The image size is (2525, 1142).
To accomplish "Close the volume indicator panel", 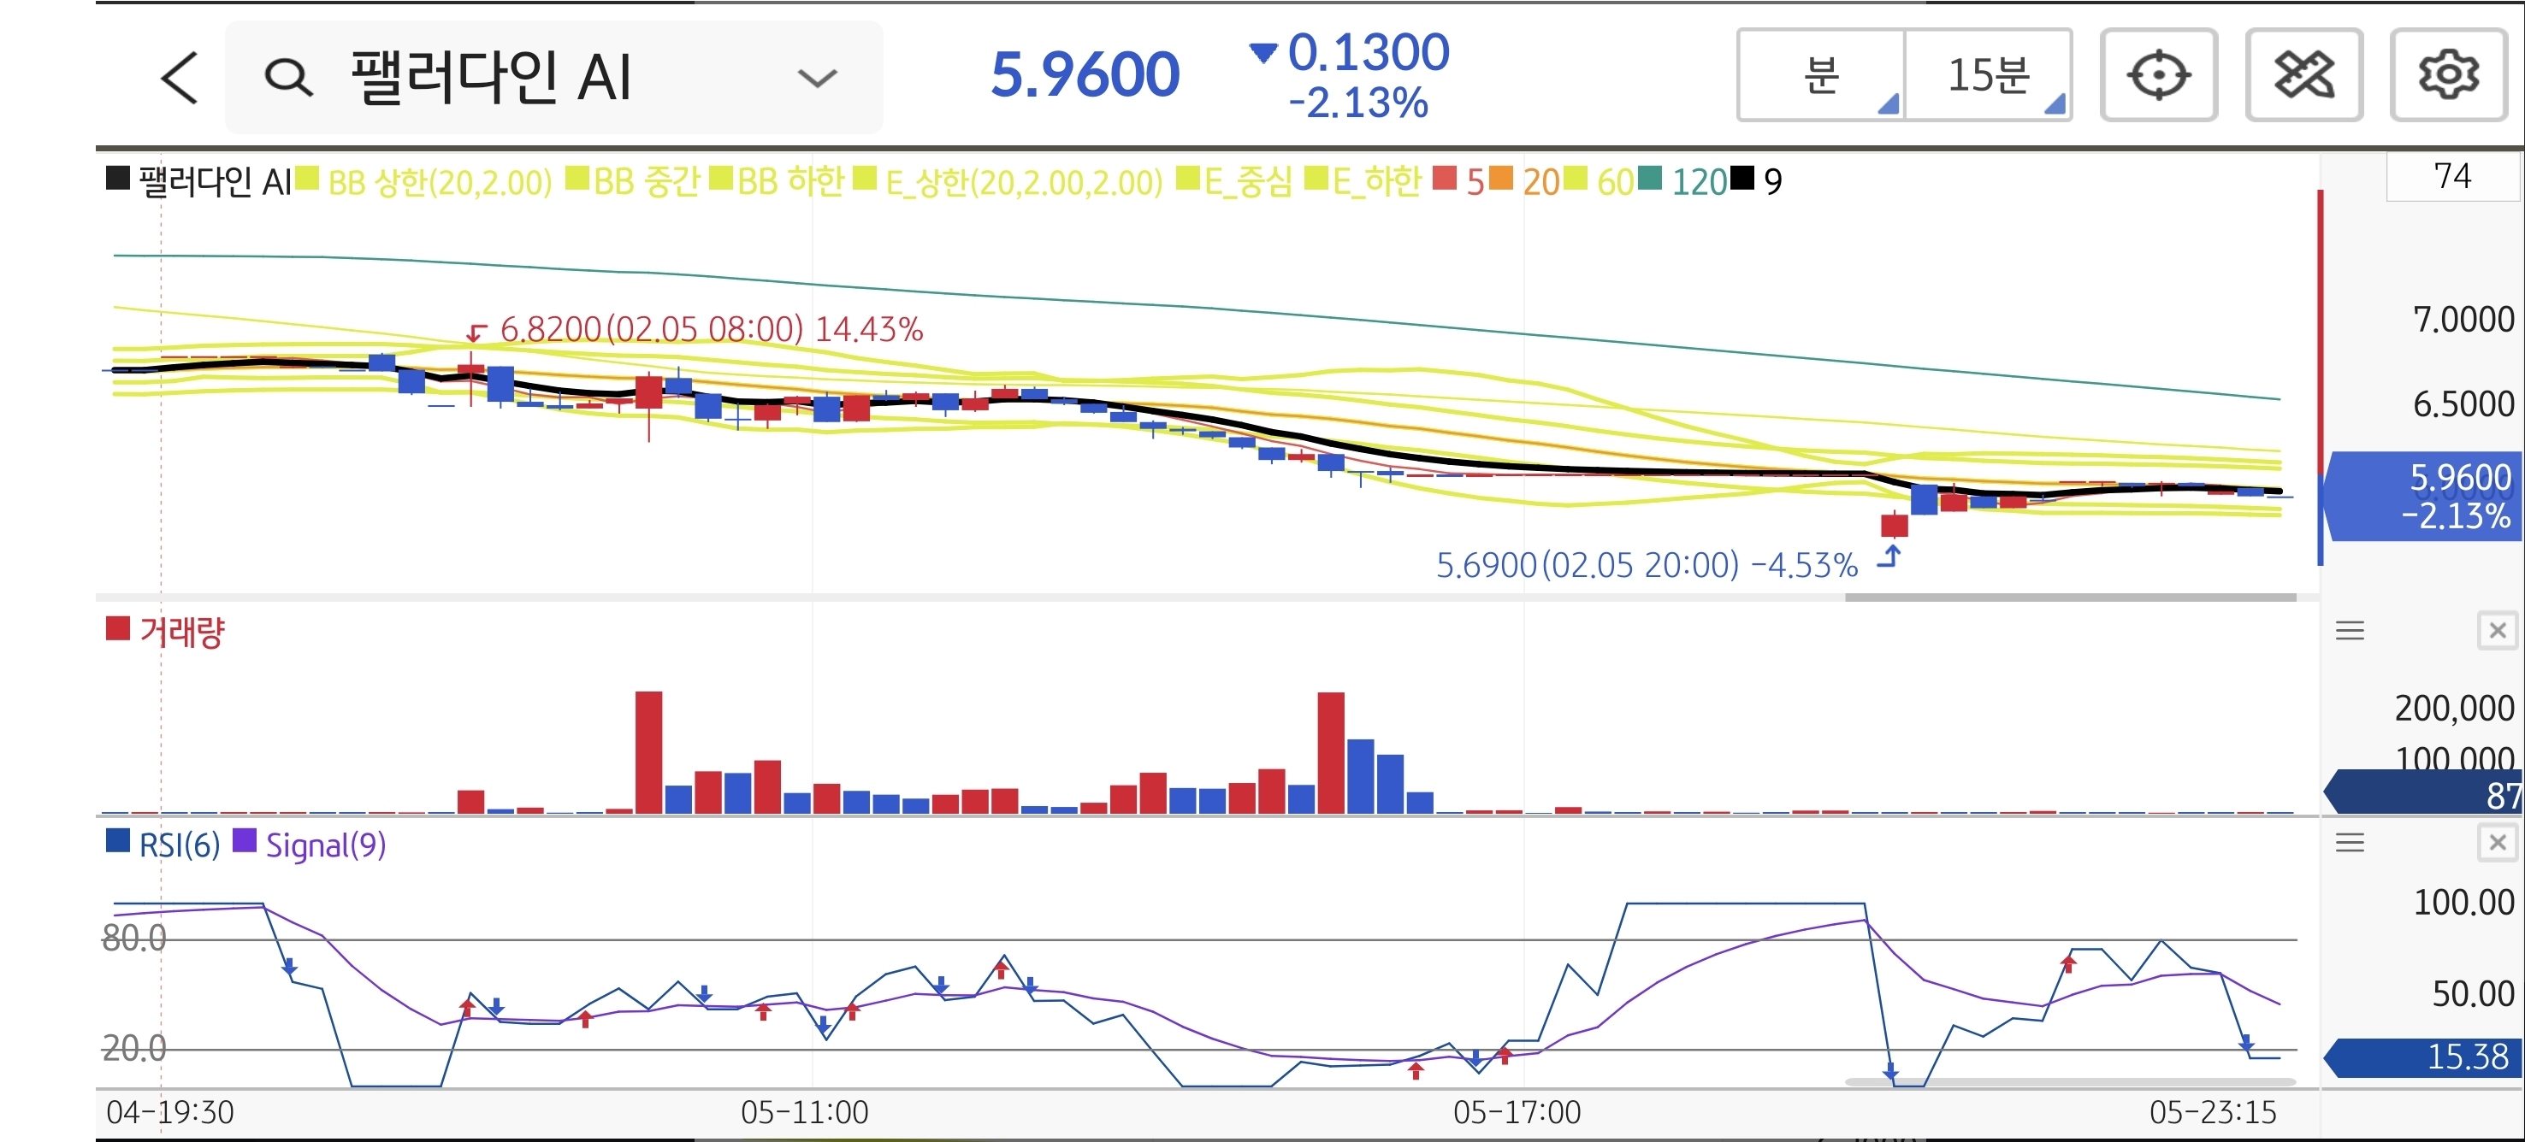I will click(x=2498, y=631).
